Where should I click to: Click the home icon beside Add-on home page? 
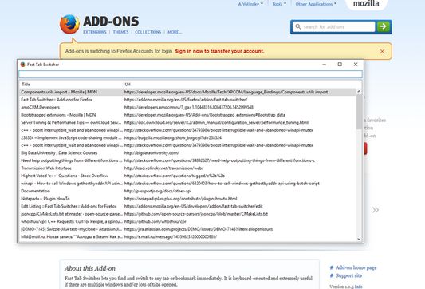332,267
